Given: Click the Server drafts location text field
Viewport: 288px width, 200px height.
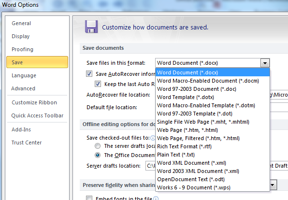Looking at the screenshot, I should click(150, 166).
